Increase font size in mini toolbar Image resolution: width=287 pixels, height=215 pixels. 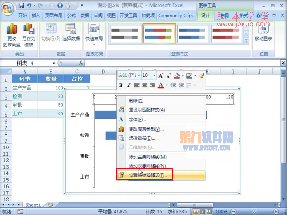coord(161,76)
